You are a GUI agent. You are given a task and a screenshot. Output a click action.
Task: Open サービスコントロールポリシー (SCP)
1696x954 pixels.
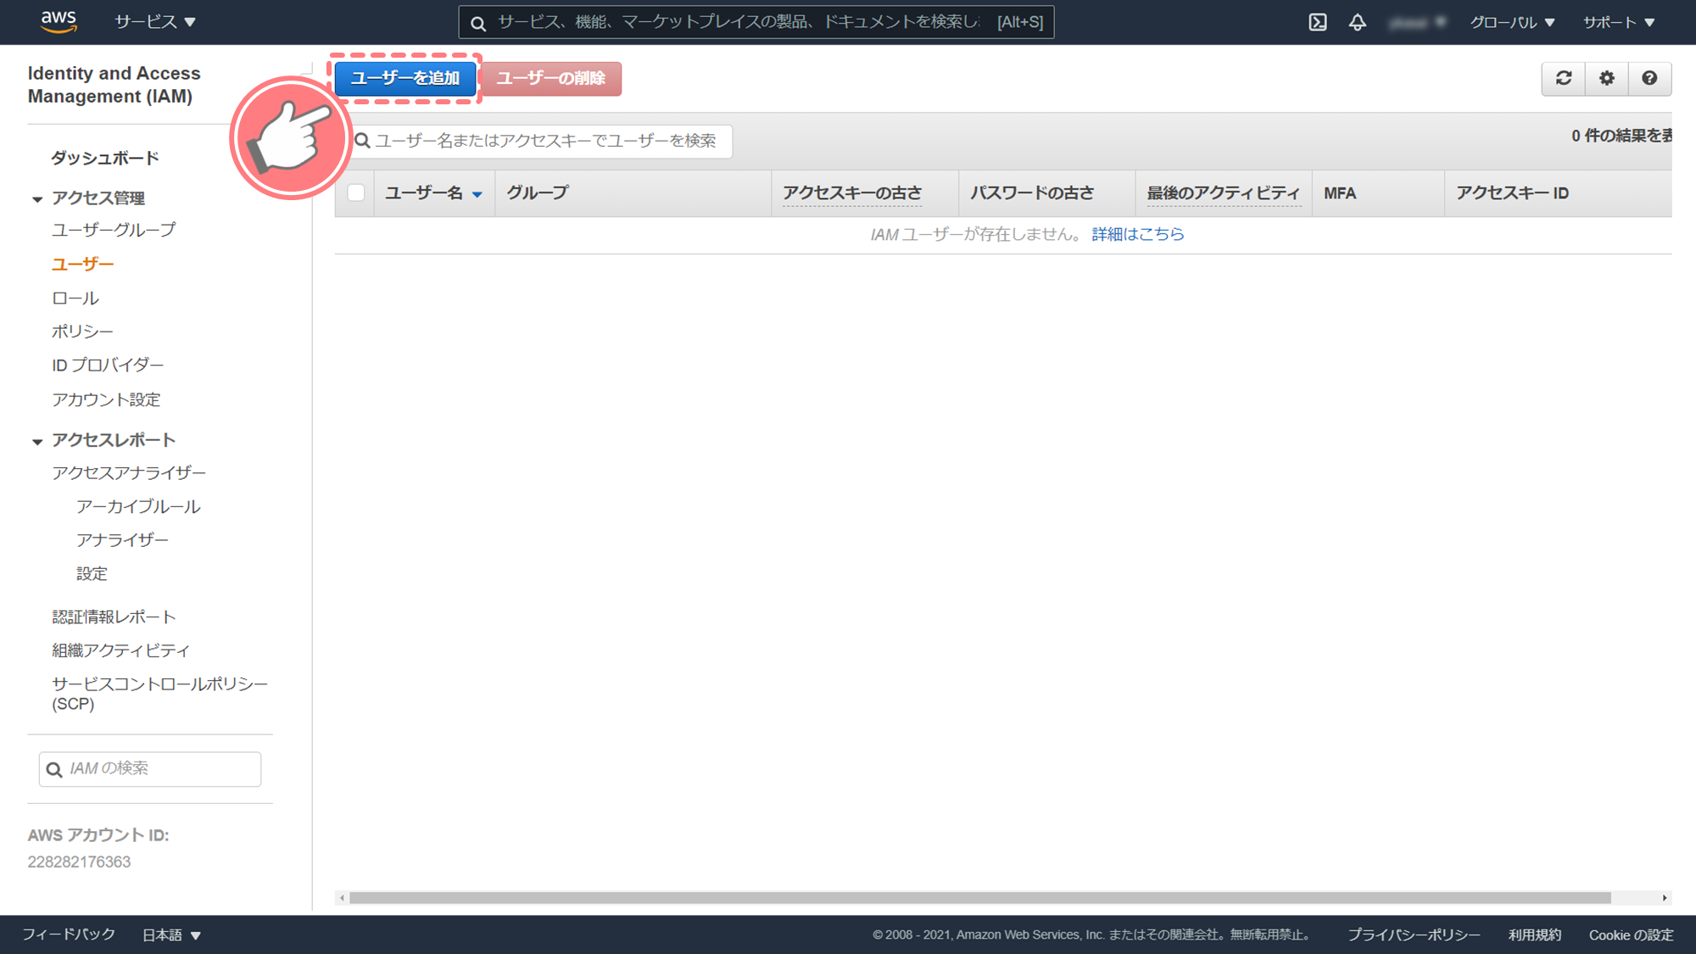159,693
